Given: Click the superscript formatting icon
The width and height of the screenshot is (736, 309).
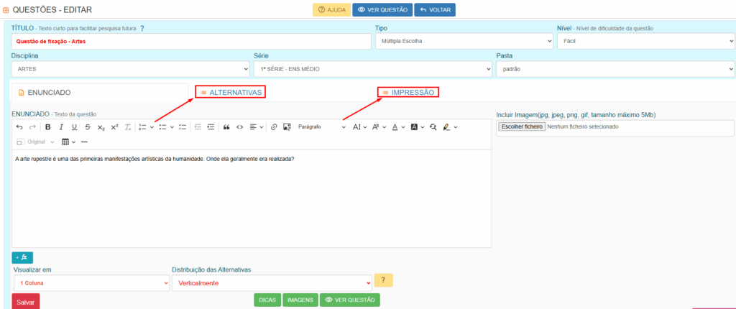Looking at the screenshot, I should click(114, 127).
